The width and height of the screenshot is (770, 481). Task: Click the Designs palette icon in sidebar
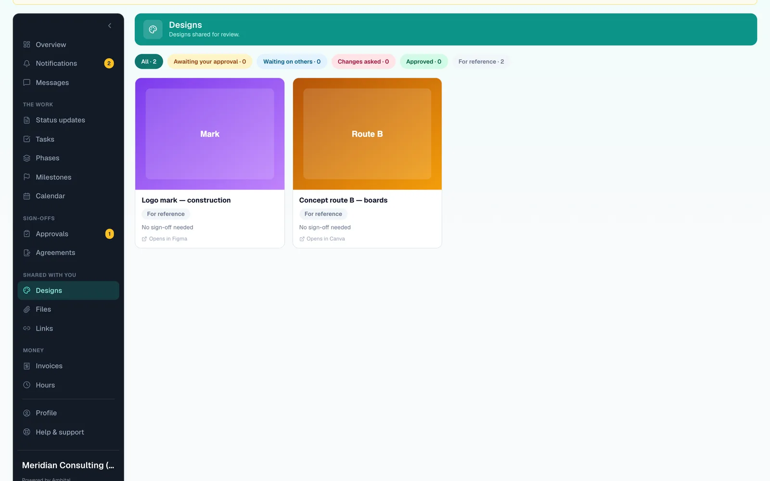(27, 291)
